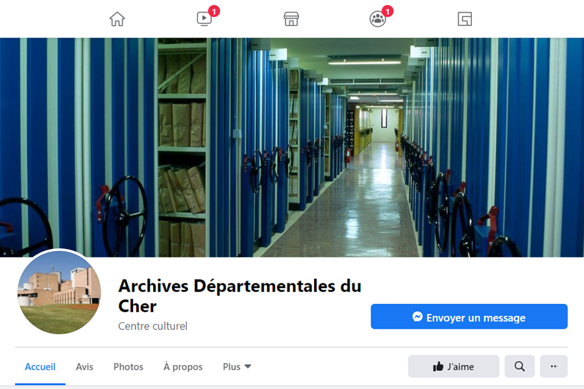This screenshot has height=389, width=584.
Task: Switch to the Avis tab
Action: point(84,367)
